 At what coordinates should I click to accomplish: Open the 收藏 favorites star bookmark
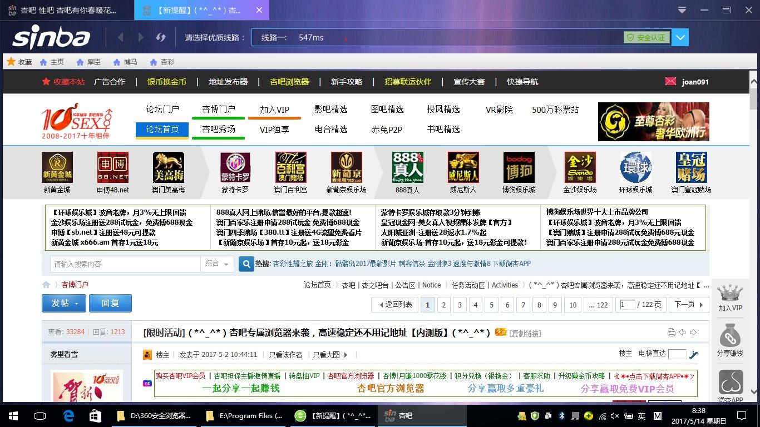19,62
